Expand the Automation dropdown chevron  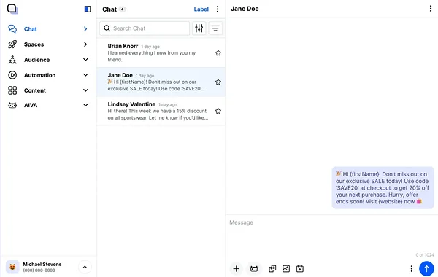click(85, 75)
